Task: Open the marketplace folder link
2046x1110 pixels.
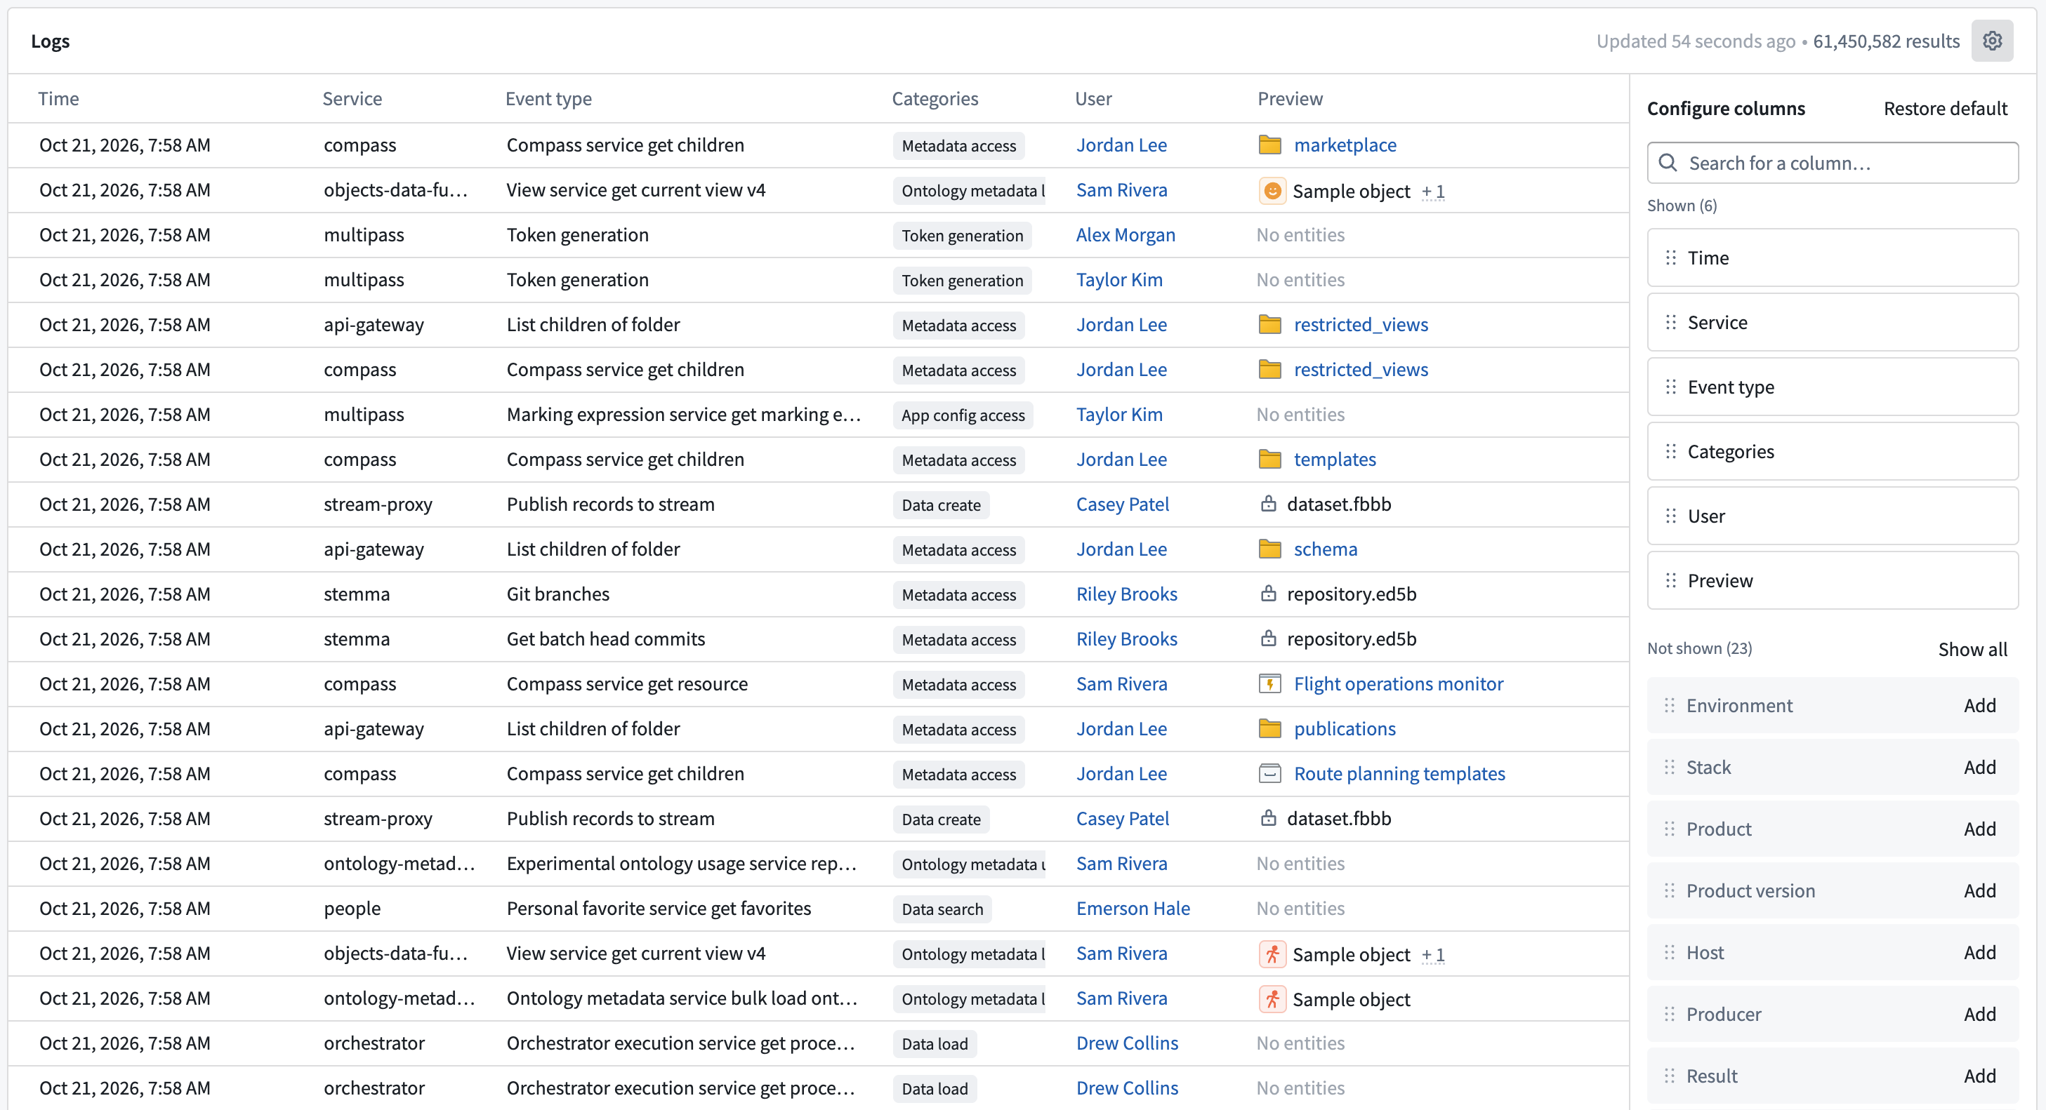Action: pos(1345,145)
